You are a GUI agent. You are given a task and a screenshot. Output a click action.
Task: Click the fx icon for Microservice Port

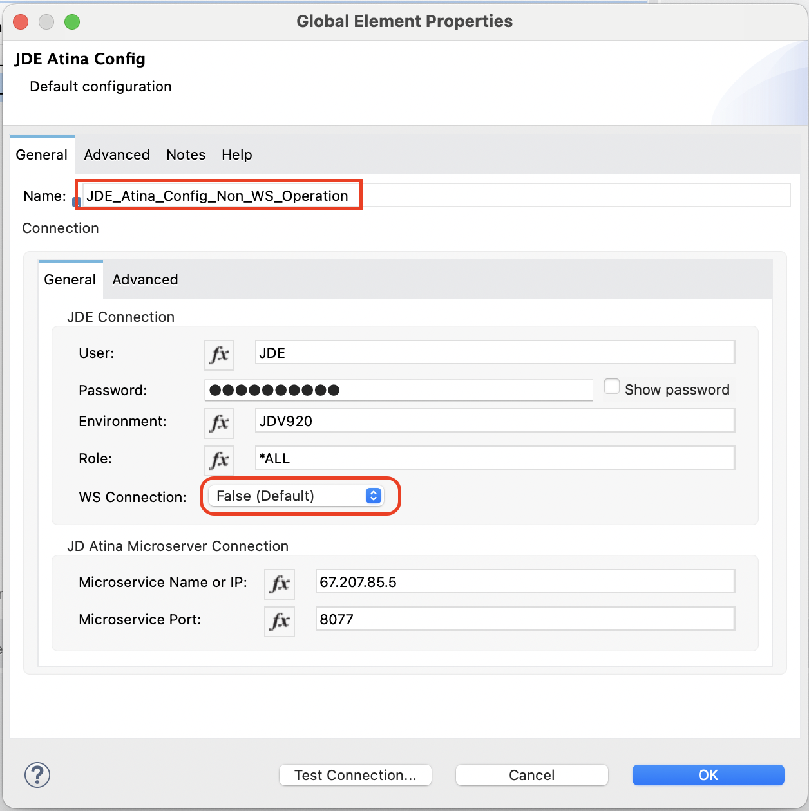280,621
